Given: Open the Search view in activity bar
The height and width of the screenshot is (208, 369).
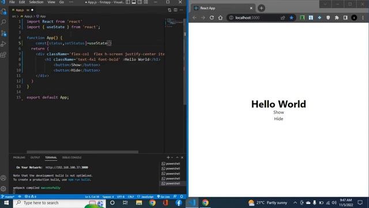Looking at the screenshot, I should (3, 22).
